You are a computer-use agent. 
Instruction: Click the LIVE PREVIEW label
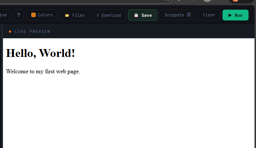pyautogui.click(x=32, y=31)
